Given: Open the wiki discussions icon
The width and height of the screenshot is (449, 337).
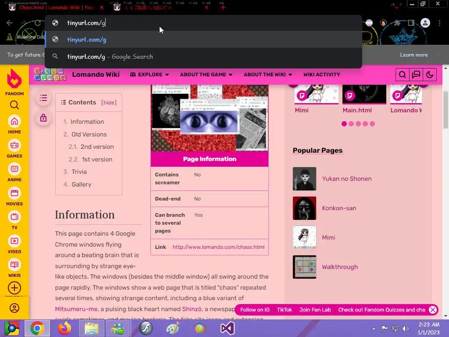Looking at the screenshot, I should (416, 75).
